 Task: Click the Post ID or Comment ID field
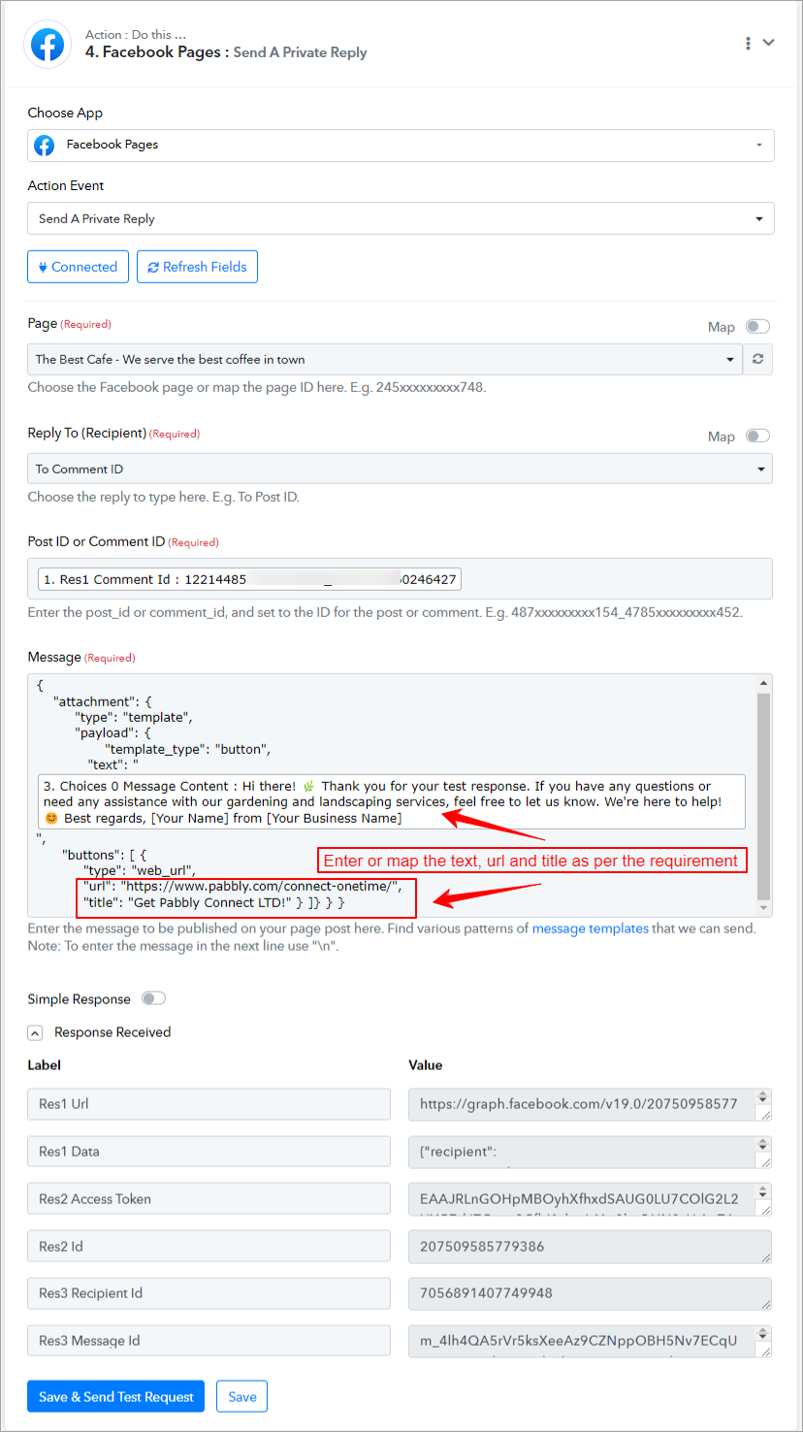(400, 578)
